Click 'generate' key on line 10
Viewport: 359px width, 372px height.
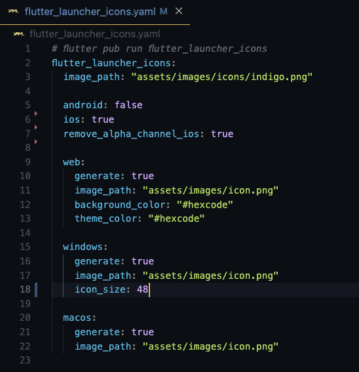(97, 176)
